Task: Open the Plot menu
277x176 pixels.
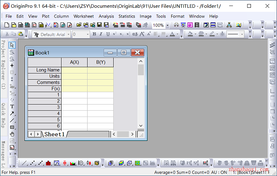Action: (x=46, y=16)
